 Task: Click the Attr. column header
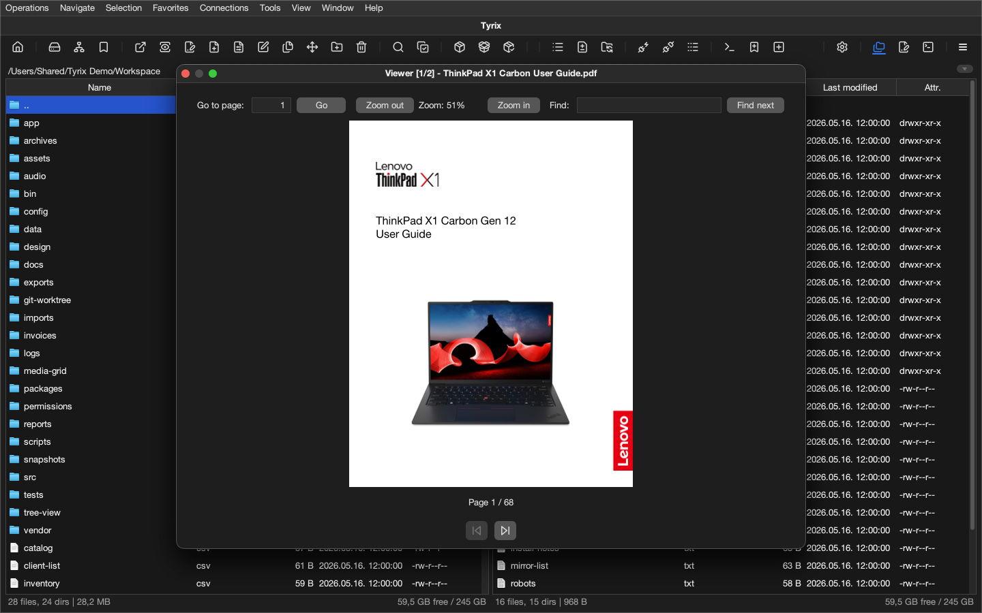(x=932, y=87)
